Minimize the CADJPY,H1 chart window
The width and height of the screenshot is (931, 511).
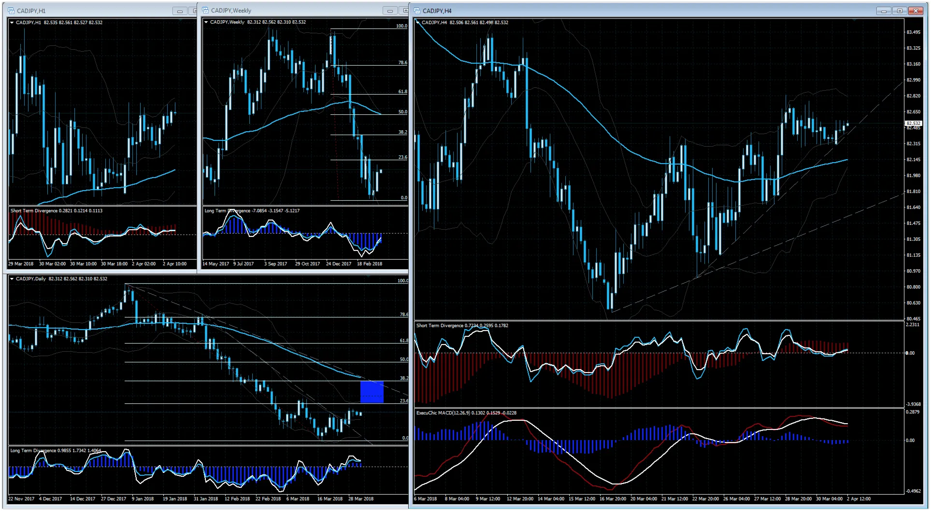point(180,11)
